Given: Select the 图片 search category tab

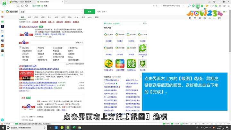Looking at the screenshot, I should (x=49, y=17).
